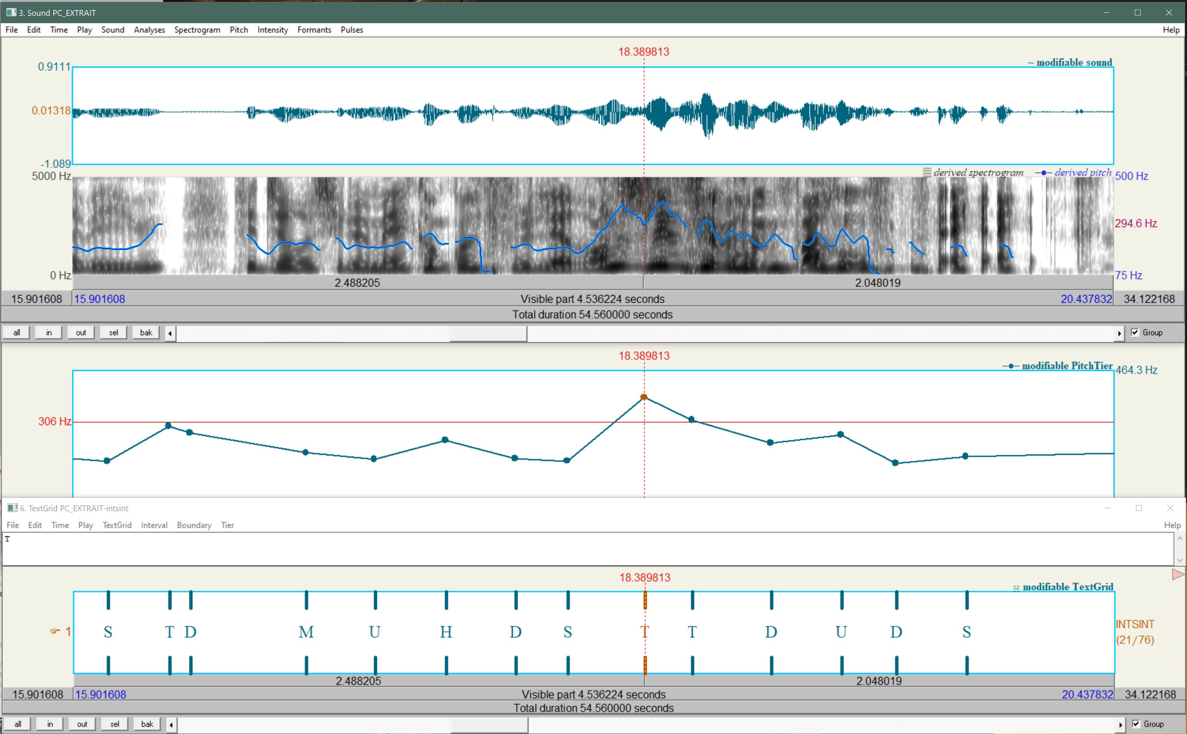Image resolution: width=1187 pixels, height=734 pixels.
Task: Open the Play menu in Sound window
Action: tap(85, 30)
